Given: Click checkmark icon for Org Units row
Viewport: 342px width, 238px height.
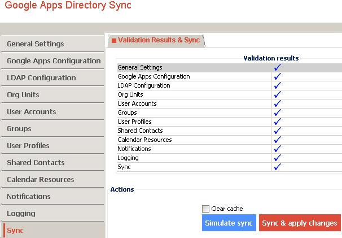Looking at the screenshot, I should 278,94.
